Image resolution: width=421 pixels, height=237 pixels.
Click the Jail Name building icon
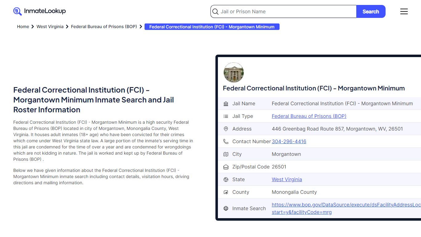[x=226, y=104]
